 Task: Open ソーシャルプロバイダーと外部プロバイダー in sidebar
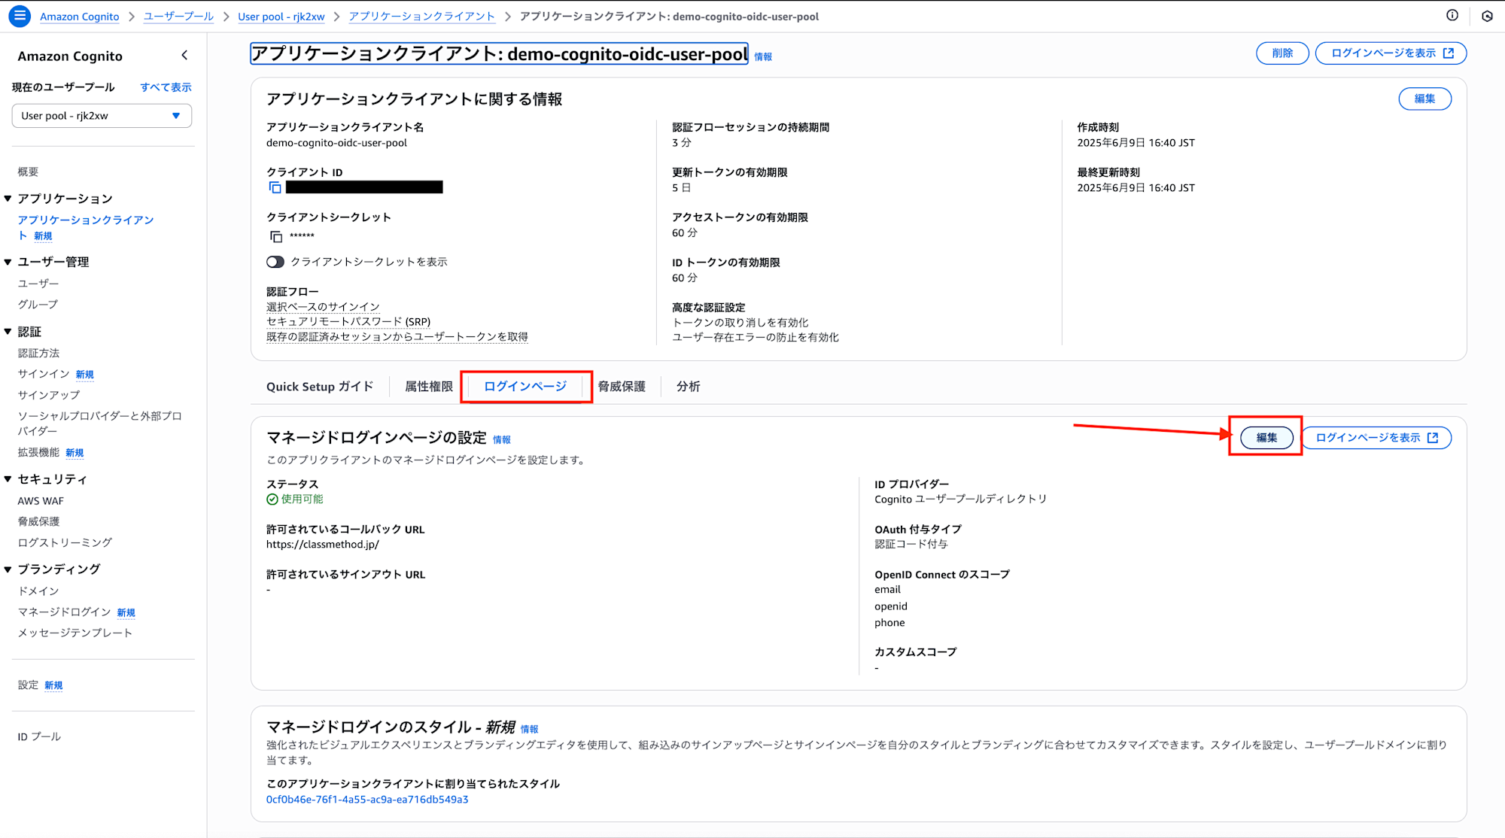click(100, 424)
